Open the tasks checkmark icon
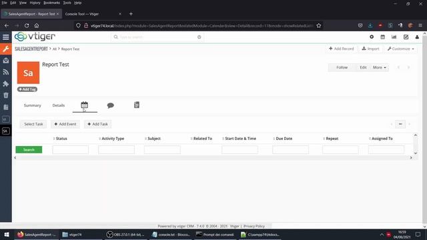Viewport: 427px width, 240px height. pos(406,37)
